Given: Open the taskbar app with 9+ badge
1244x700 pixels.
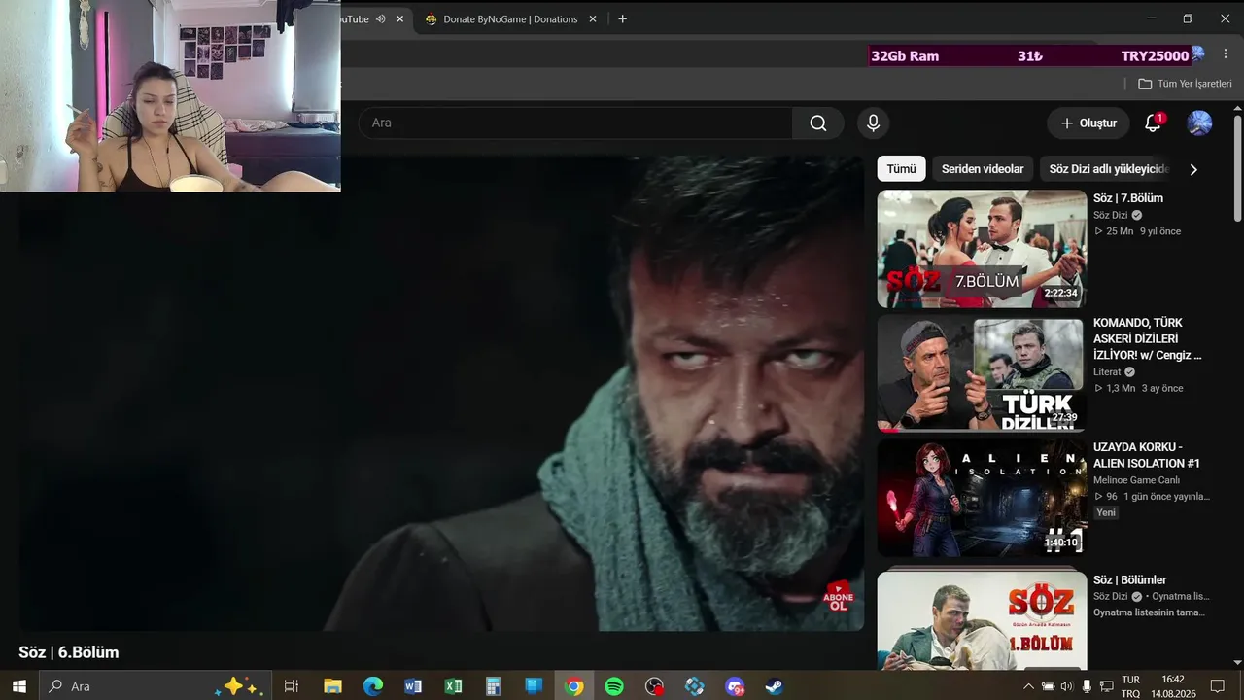Looking at the screenshot, I should (735, 686).
